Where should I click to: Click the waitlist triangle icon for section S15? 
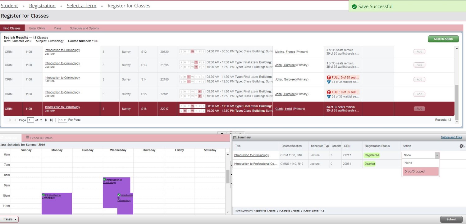[x=329, y=96]
